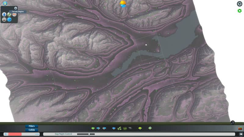The image size is (244, 137).
Task: Open the first green terrain tool
Action: pyautogui.click(x=93, y=128)
